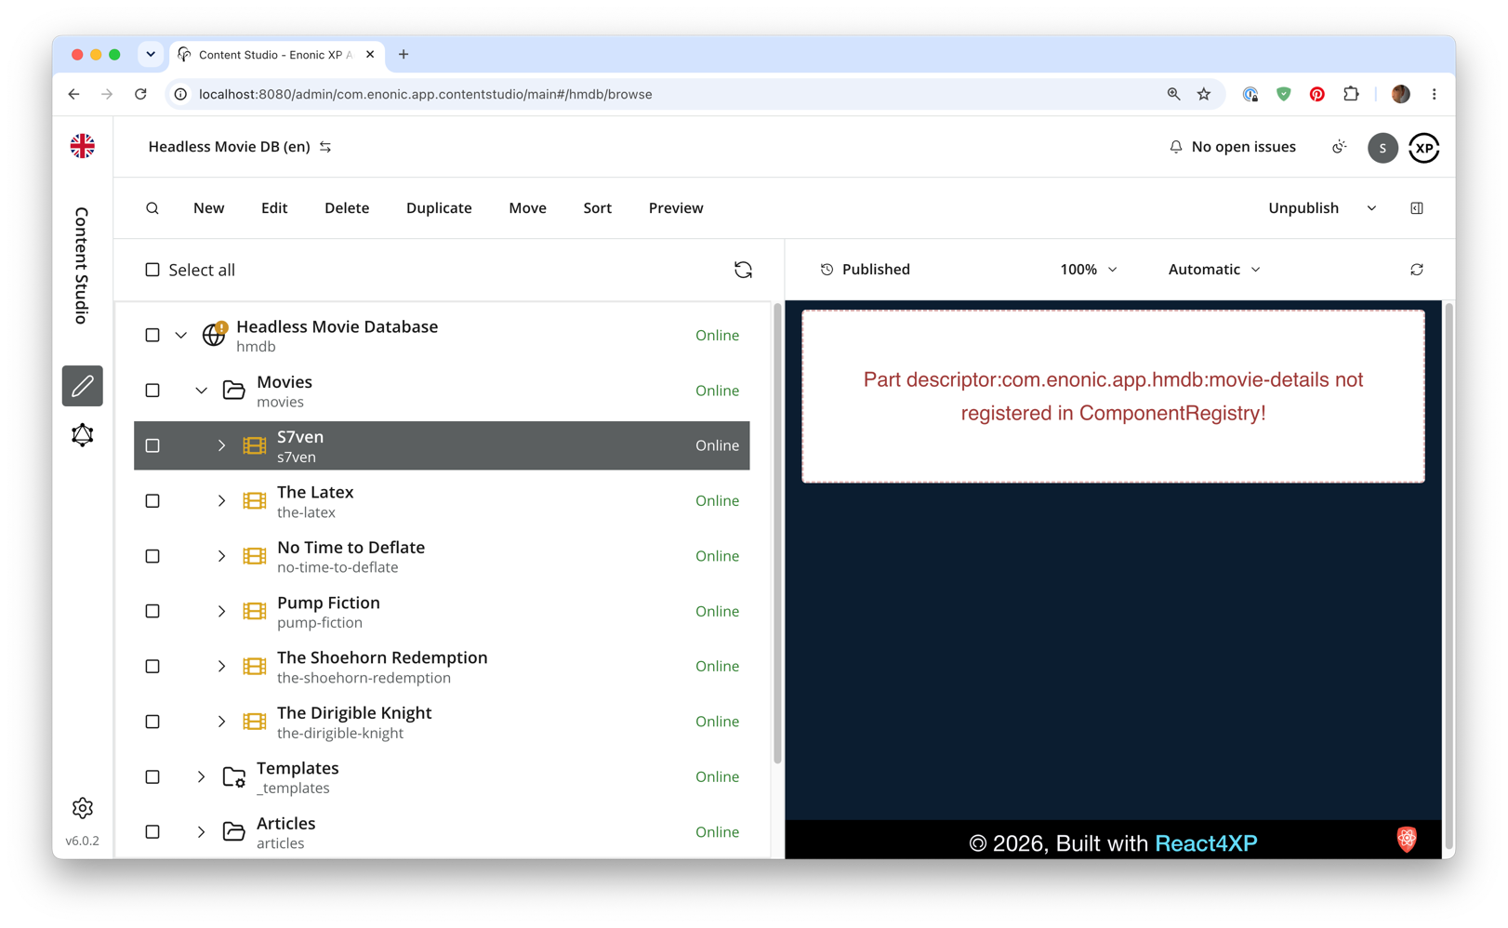
Task: Click the browser address bar URL
Action: 426,94
